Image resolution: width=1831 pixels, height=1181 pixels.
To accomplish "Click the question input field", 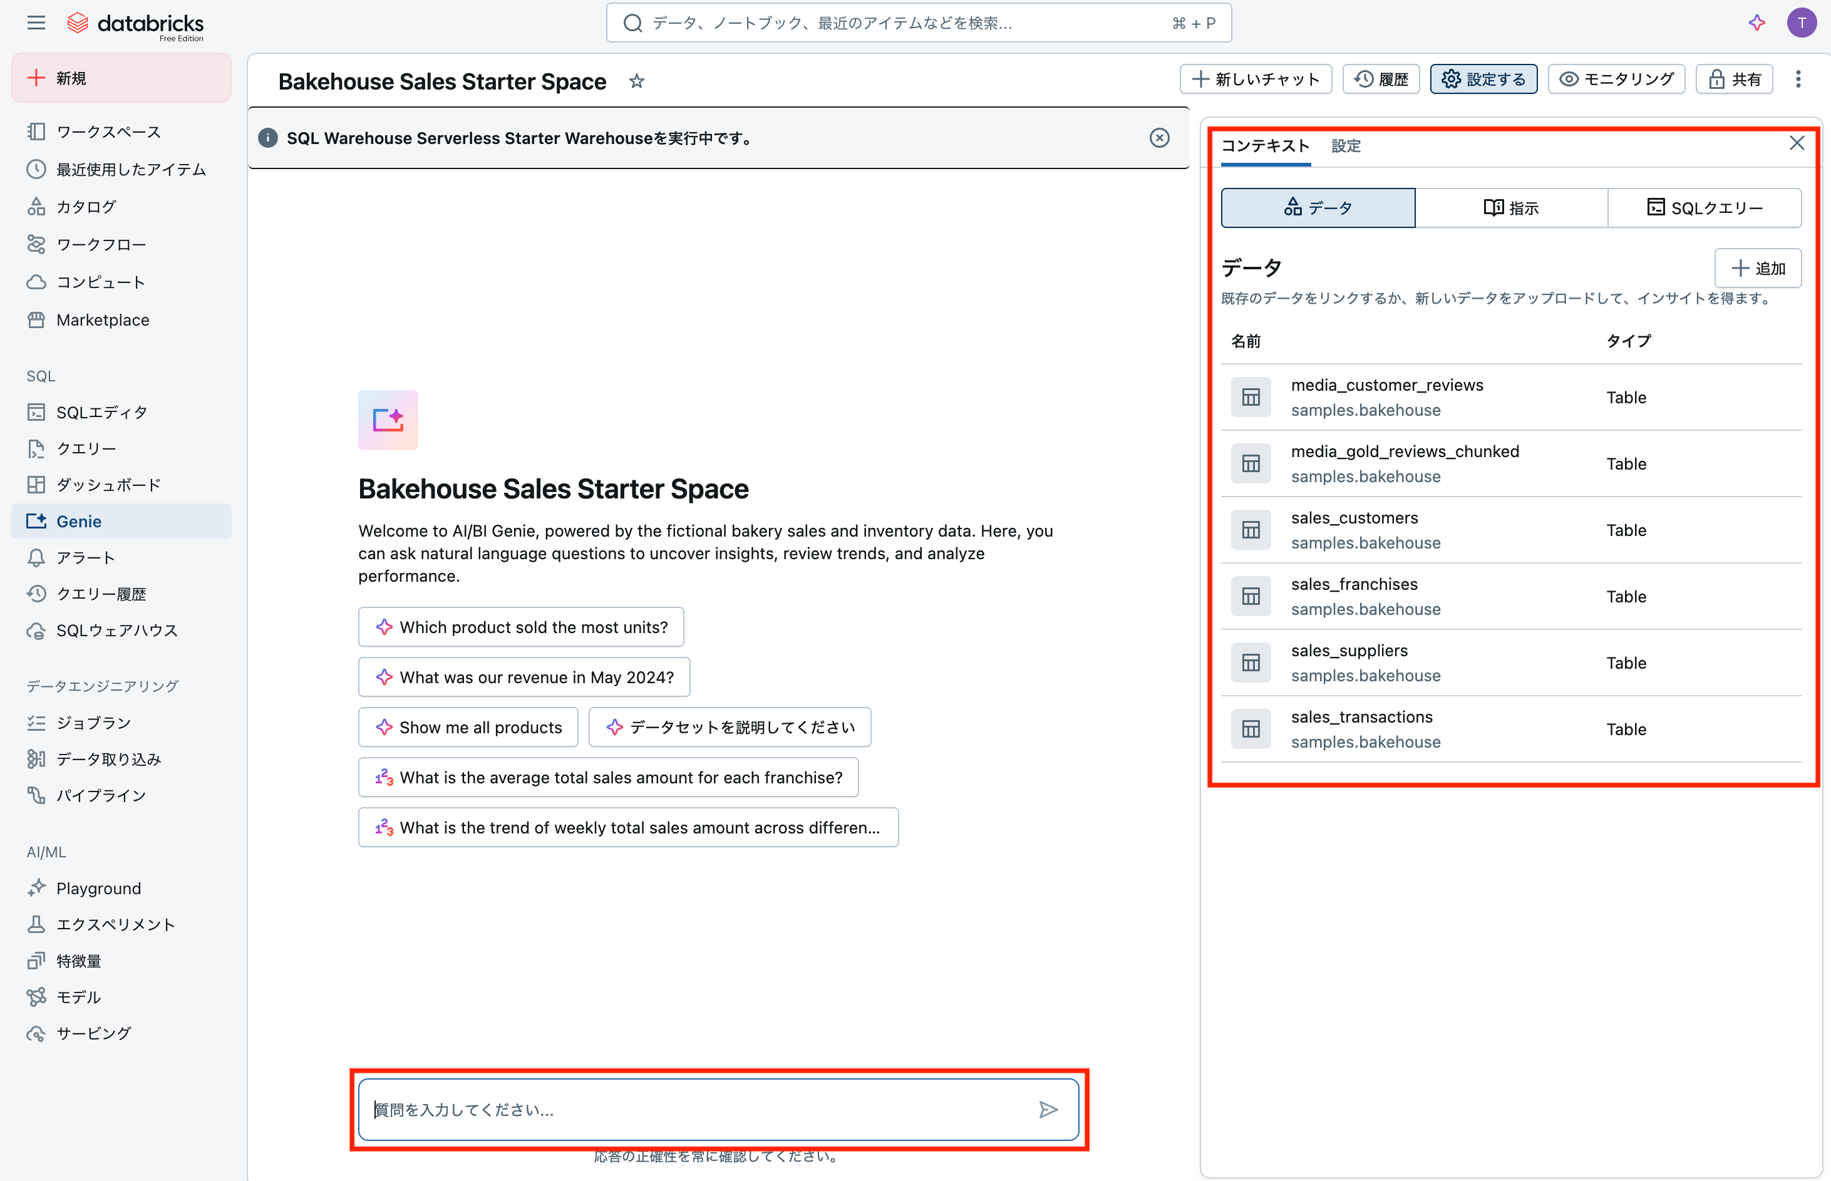I will [718, 1110].
